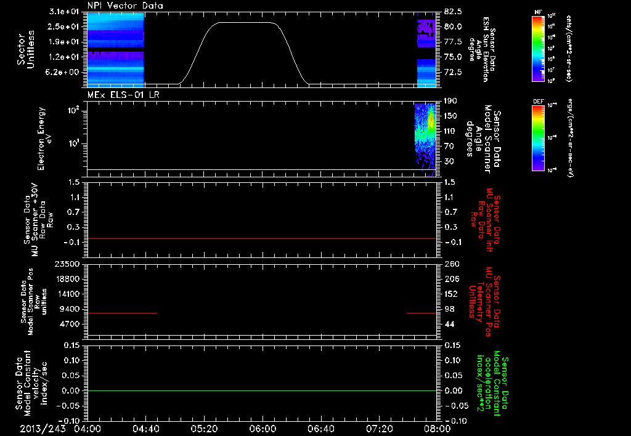Click the red MU Scanner +30V raw line
The image size is (631, 436).
[261, 238]
